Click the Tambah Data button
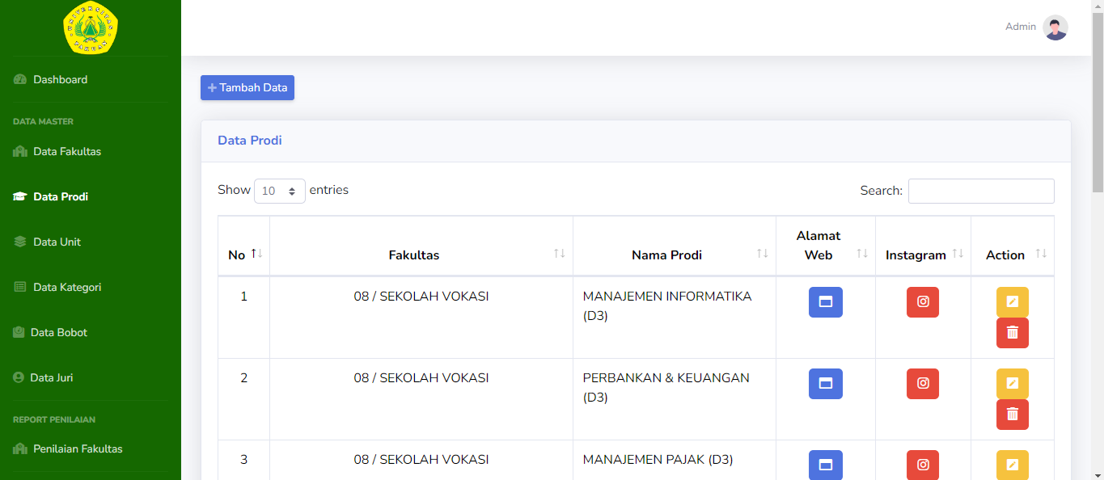Viewport: 1104px width, 480px height. pos(247,87)
